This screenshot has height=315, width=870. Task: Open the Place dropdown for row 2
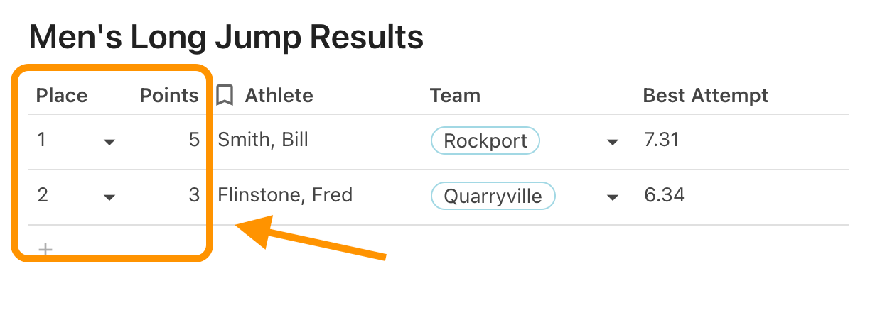(x=109, y=197)
